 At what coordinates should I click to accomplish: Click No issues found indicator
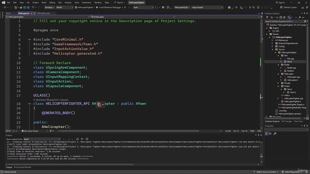pos(30,131)
